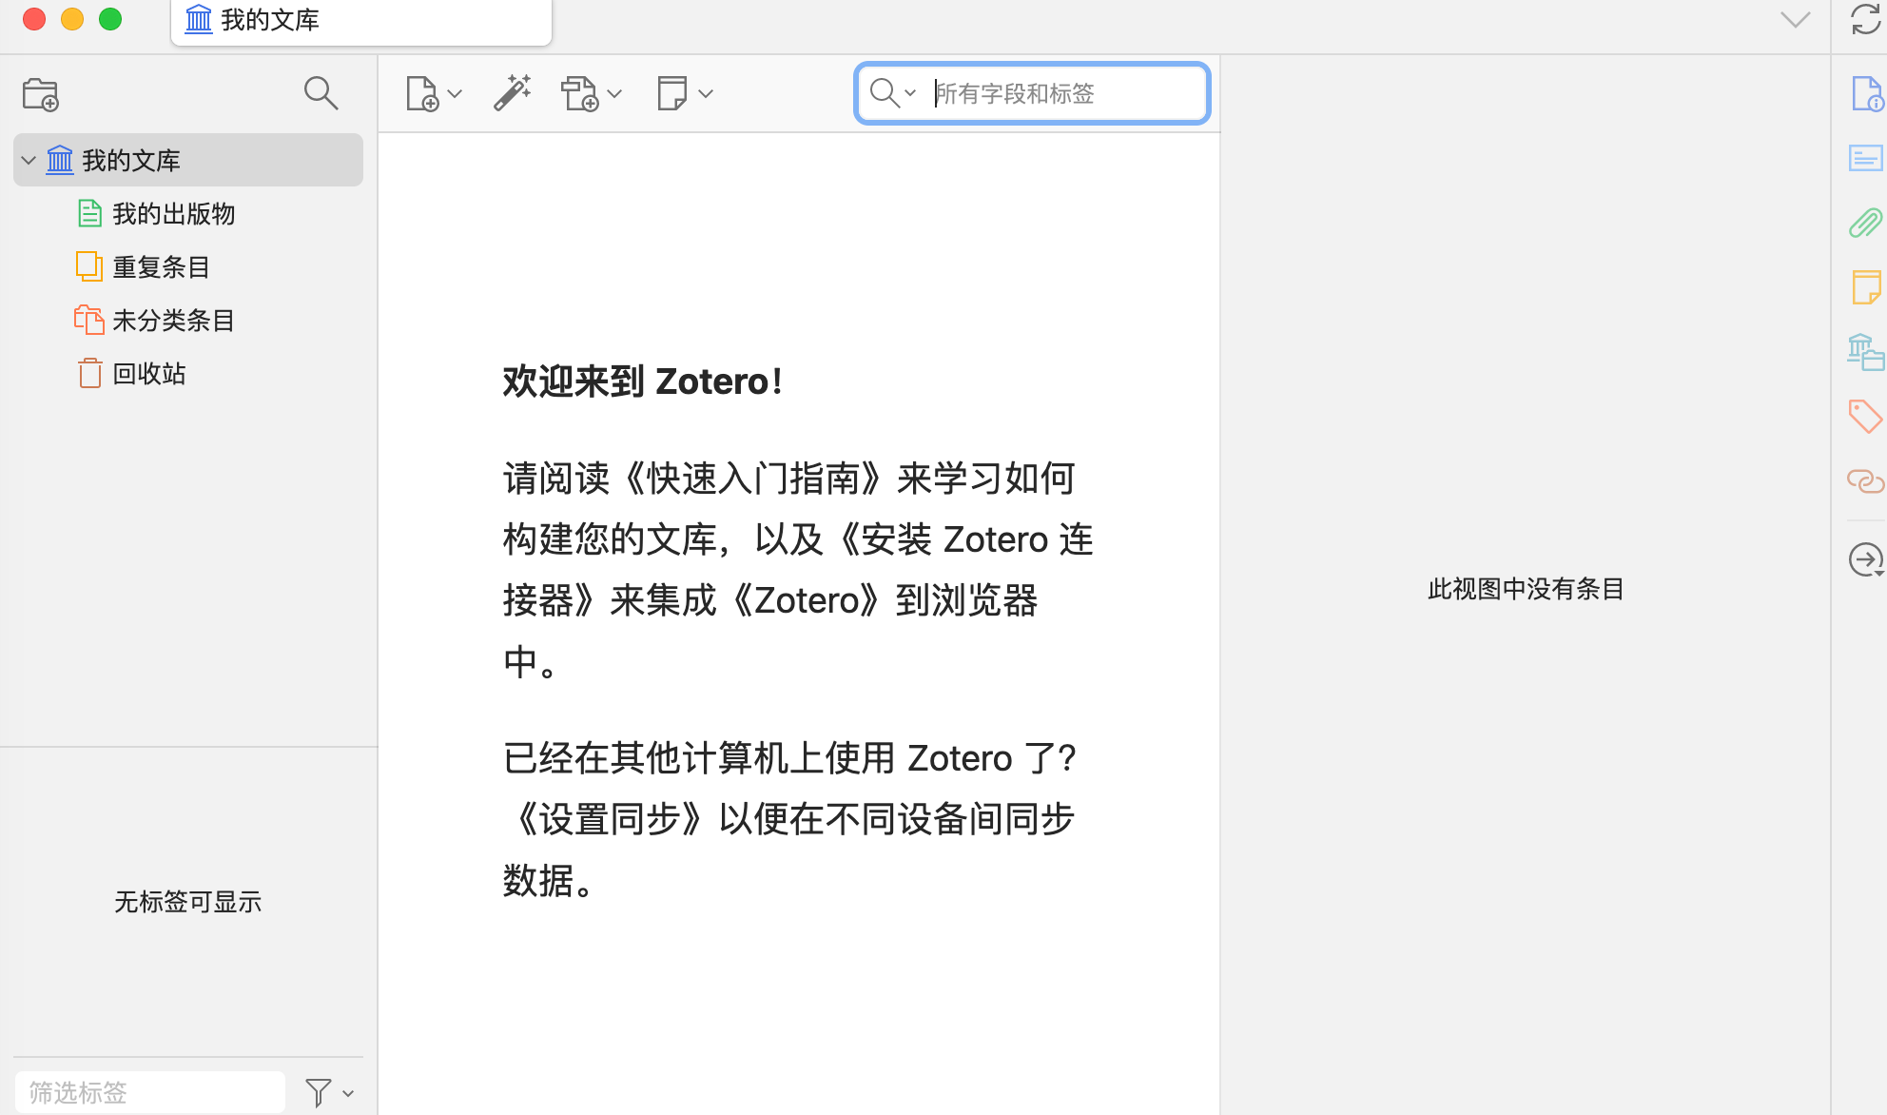Open the 回收站 trash

pyautogui.click(x=148, y=373)
